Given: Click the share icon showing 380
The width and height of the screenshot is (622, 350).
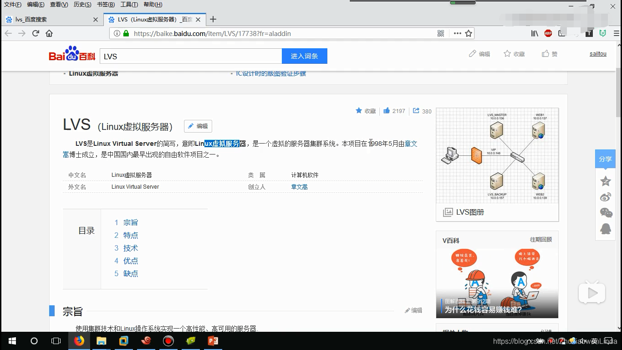Looking at the screenshot, I should click(422, 111).
